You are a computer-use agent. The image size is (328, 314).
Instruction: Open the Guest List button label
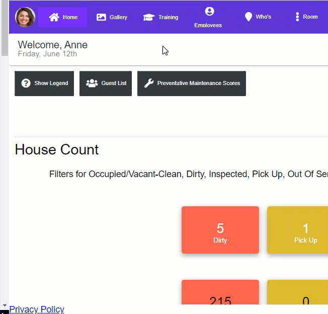[x=114, y=84]
